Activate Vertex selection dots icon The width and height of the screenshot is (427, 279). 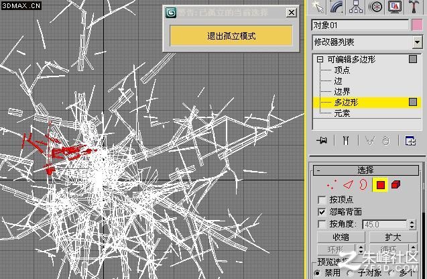(332, 185)
